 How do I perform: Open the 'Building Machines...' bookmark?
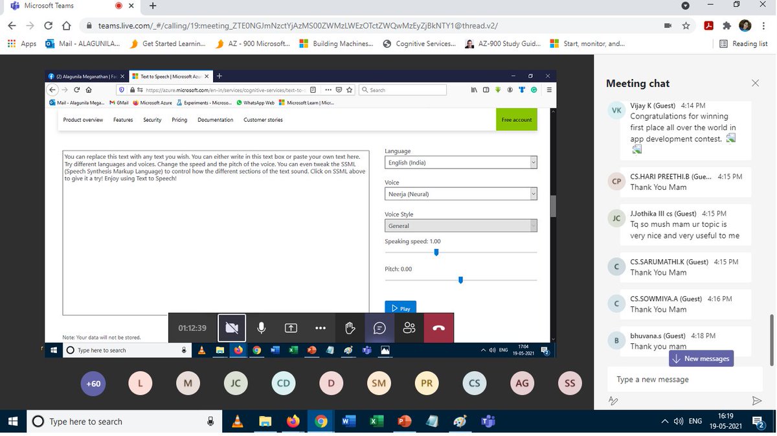(x=336, y=43)
